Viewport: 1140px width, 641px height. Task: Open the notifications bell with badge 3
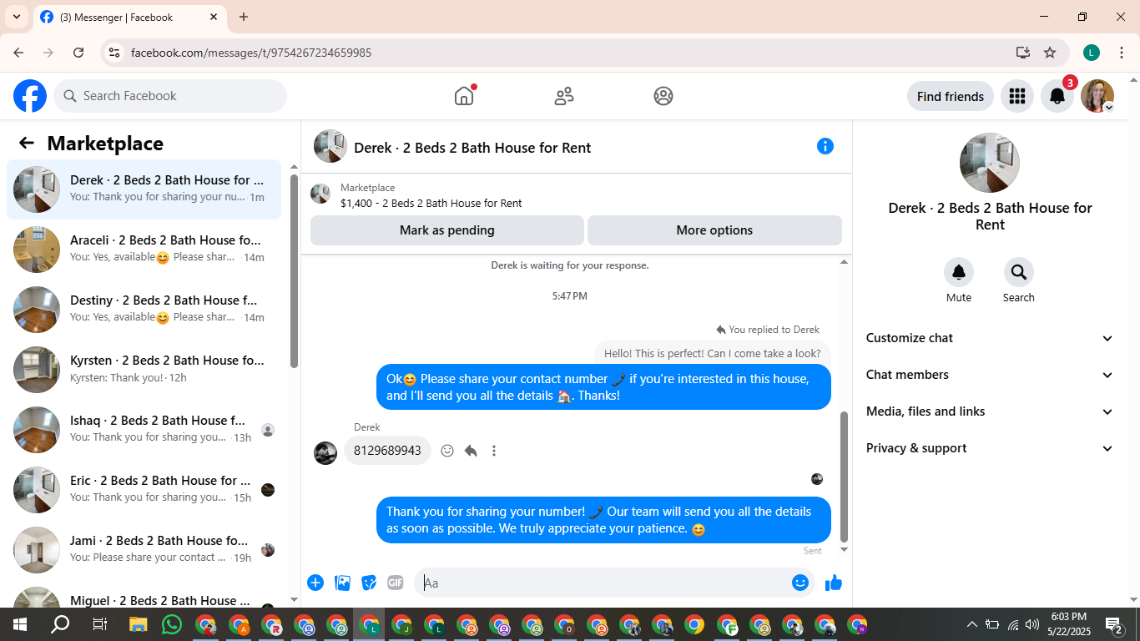(1057, 96)
